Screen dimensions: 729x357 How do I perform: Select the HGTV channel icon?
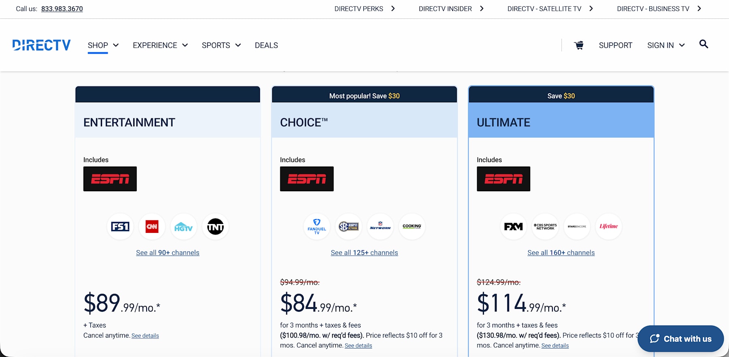coord(183,227)
